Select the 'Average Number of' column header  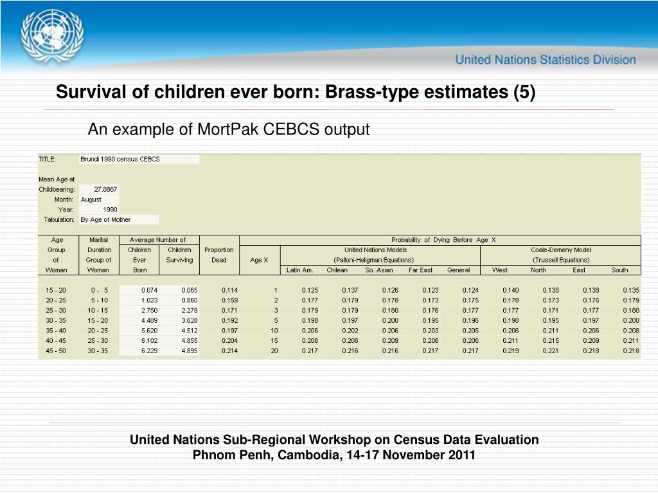[158, 240]
